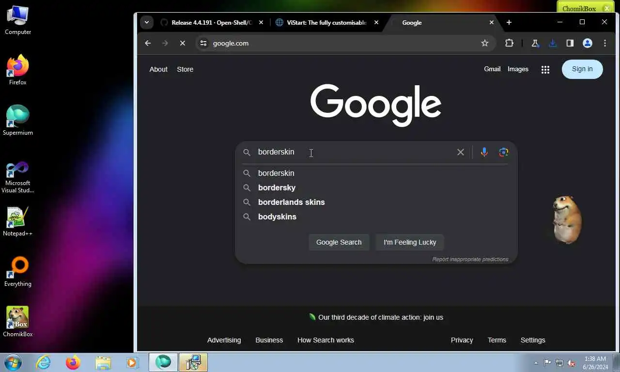
Task: Open the Advertising footer link
Action: click(x=224, y=340)
